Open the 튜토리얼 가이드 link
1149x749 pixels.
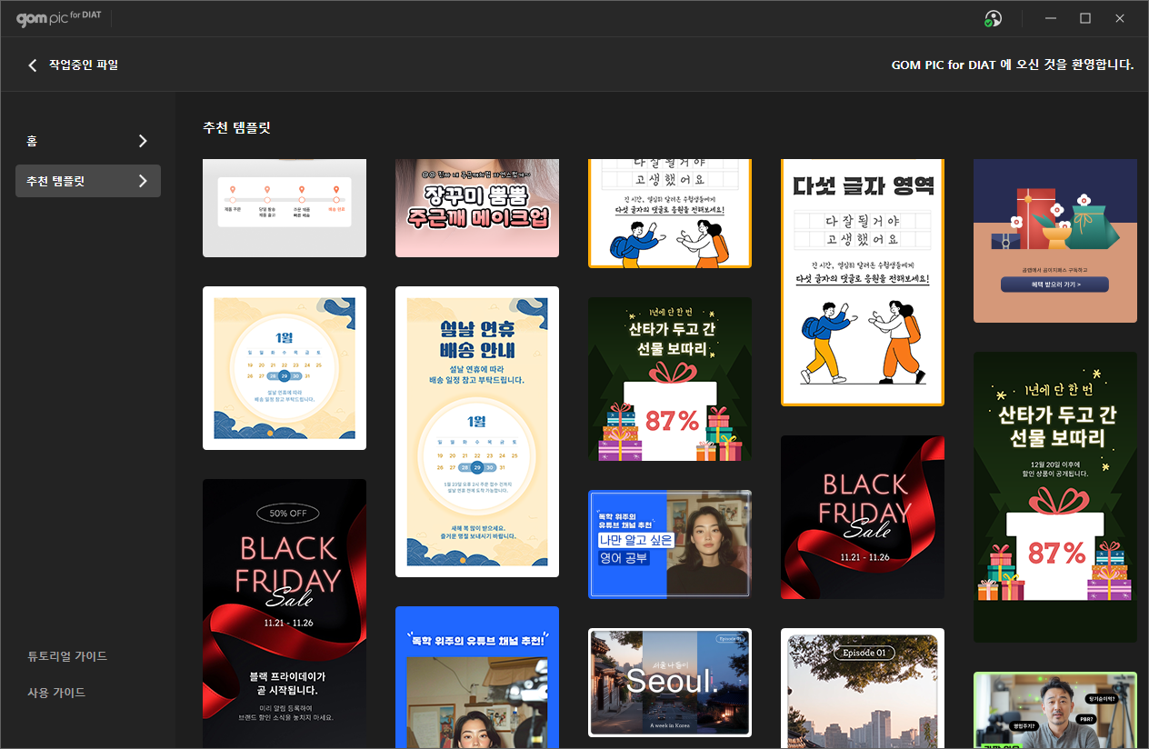pos(67,656)
